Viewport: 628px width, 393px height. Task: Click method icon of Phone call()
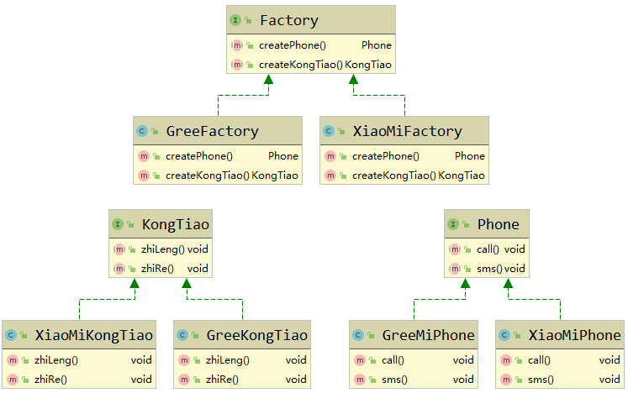(455, 249)
